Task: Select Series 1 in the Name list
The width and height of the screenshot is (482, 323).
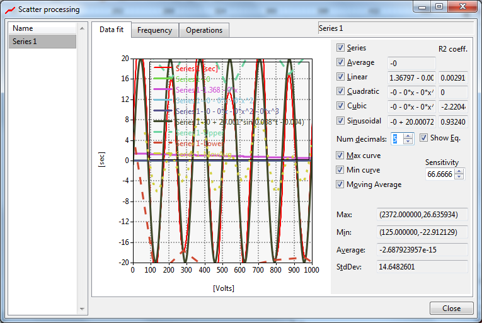Action: 42,41
